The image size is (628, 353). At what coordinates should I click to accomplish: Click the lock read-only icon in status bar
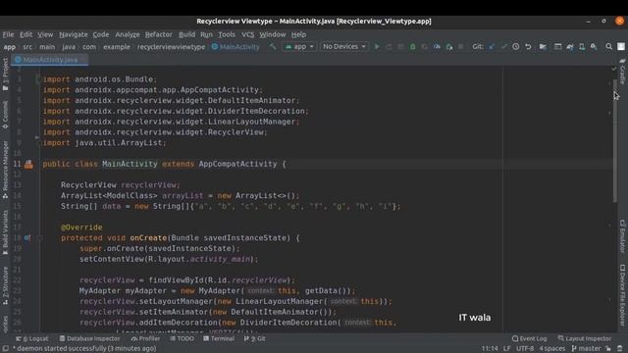tap(608, 349)
